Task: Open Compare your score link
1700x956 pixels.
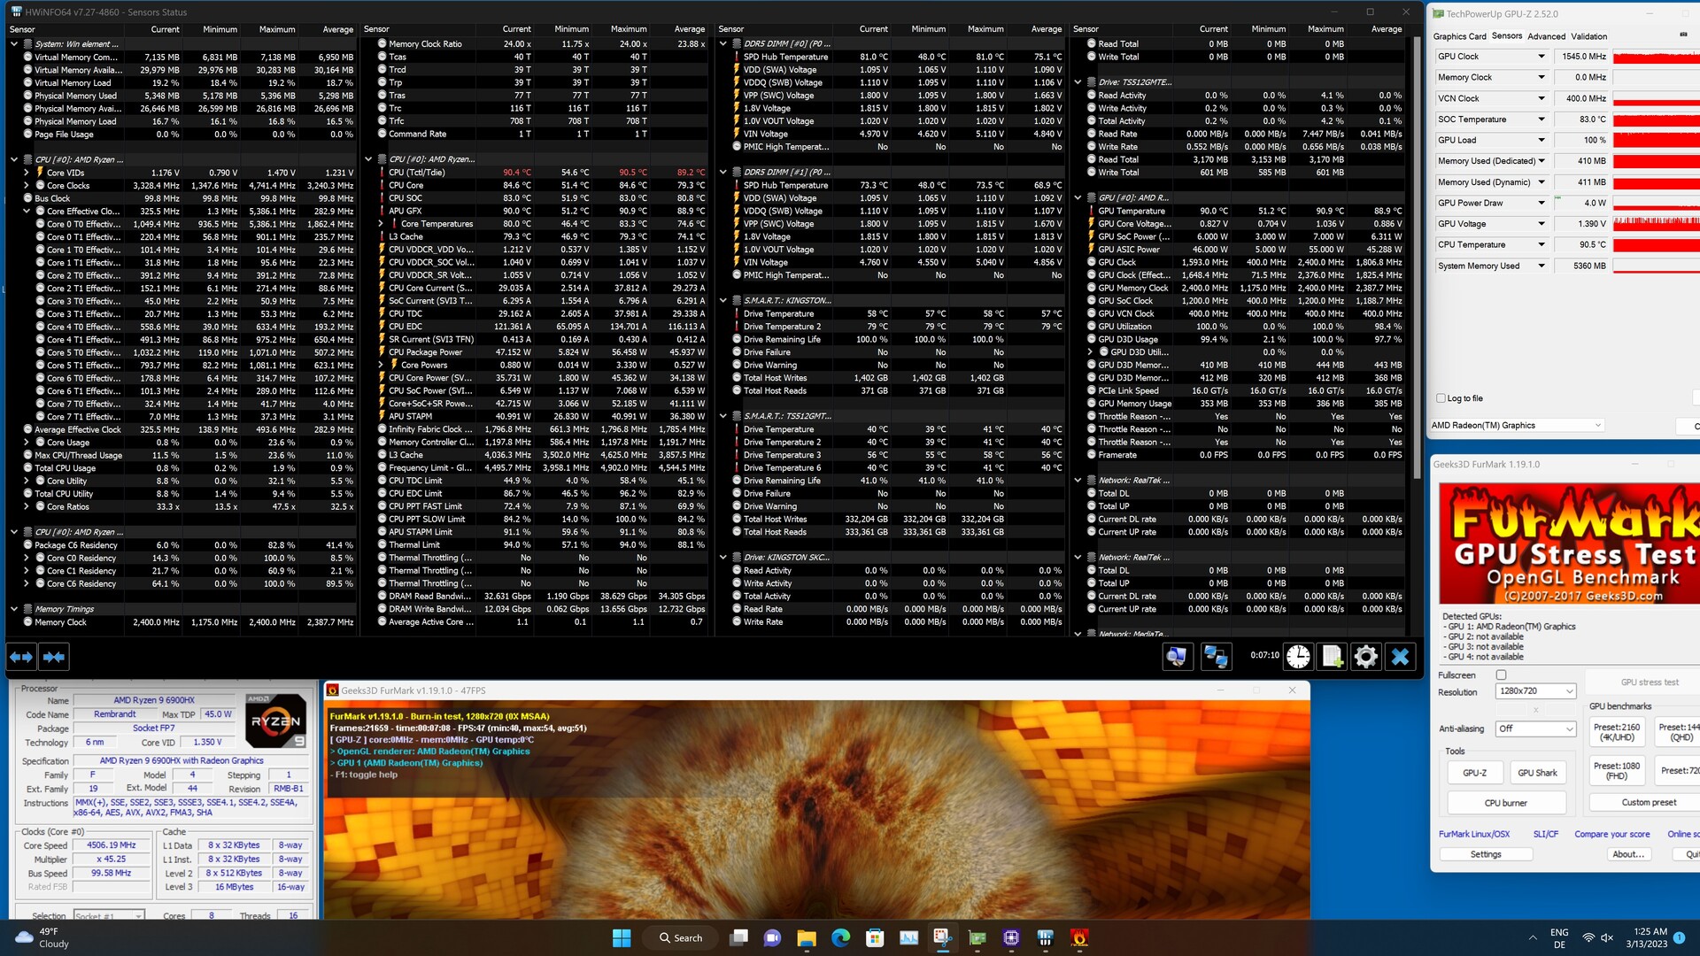Action: [1611, 834]
